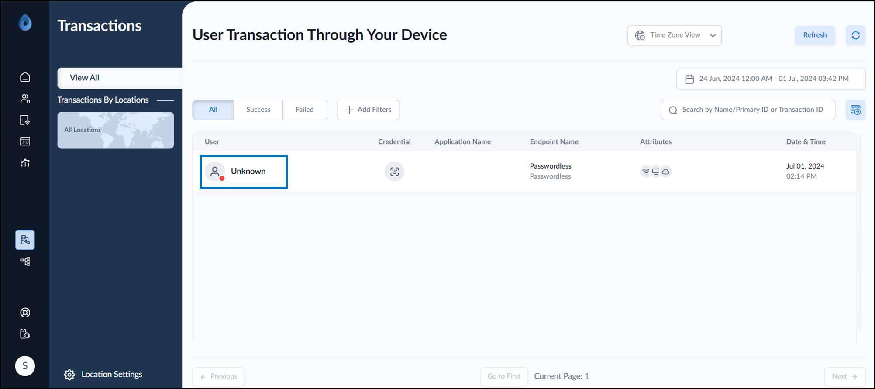Viewport: 875px width, 389px height.
Task: Click the Unknown user name
Action: [248, 171]
